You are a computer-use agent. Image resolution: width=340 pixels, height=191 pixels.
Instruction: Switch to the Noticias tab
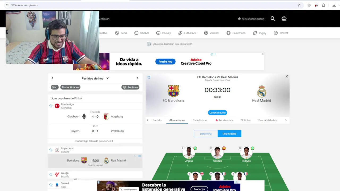(245, 120)
